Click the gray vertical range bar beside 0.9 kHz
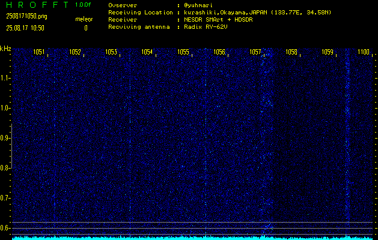Screen dimensions: 378x240 [11, 146]
